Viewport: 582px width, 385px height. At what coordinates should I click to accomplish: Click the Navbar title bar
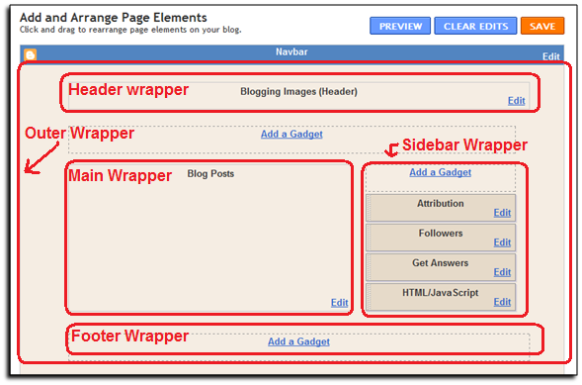pyautogui.click(x=291, y=52)
